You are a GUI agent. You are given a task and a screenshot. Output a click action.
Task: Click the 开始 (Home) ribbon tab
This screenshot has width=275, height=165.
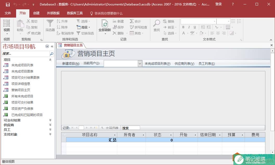(22, 13)
